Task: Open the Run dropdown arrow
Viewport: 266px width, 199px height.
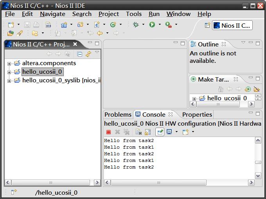Action: (x=160, y=25)
